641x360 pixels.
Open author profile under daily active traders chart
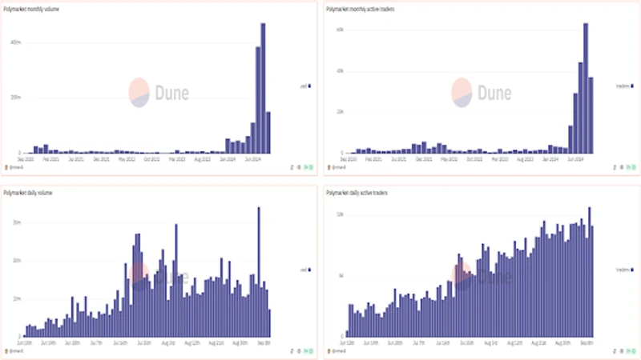(337, 351)
